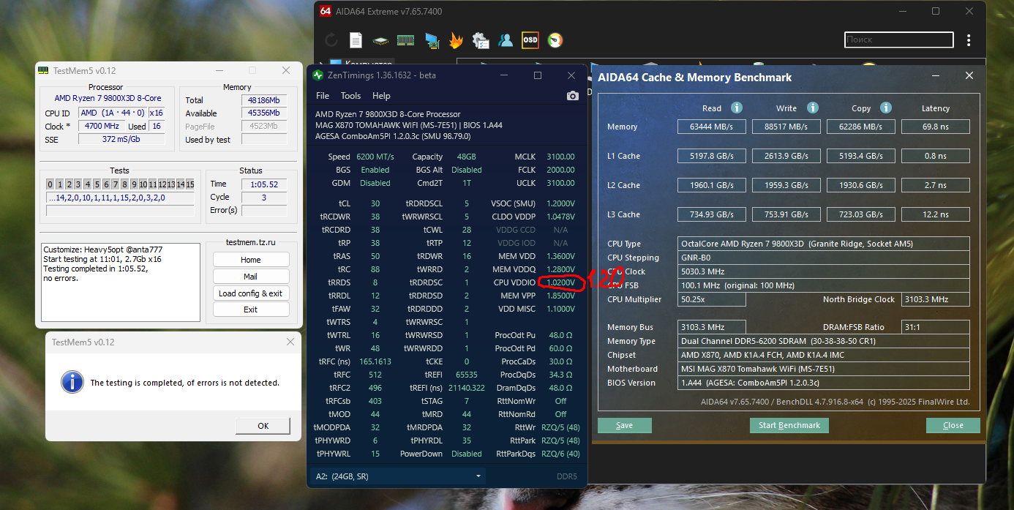1014x510 pixels.
Task: Click the monitor diagnostics icon in AIDA64 toolbar
Action: 431,40
